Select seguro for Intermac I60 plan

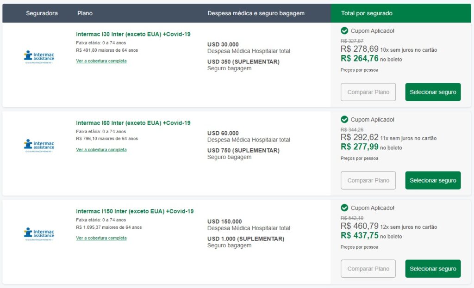(x=433, y=180)
